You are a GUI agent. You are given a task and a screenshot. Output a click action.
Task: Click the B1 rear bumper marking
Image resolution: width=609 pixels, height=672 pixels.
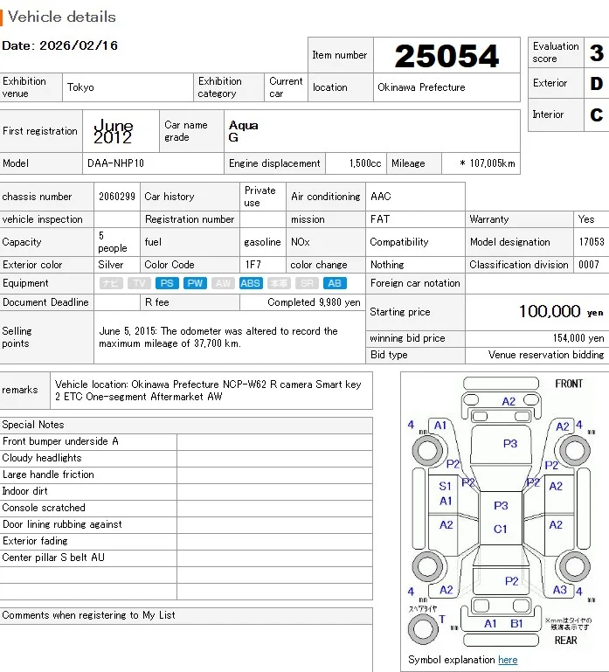point(516,624)
